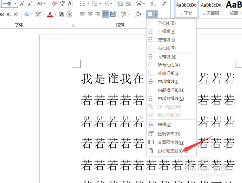The width and height of the screenshot is (242, 183).
Task: Select the 无间隔 style
Action: pyautogui.click(x=211, y=9)
